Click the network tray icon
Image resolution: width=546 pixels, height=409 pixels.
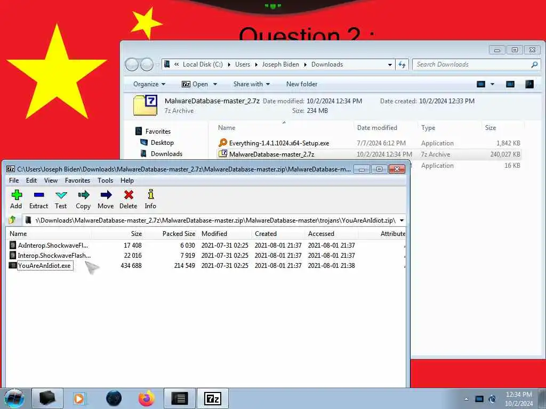[479, 399]
